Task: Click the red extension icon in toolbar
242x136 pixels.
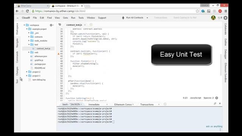Action: pyautogui.click(x=220, y=11)
